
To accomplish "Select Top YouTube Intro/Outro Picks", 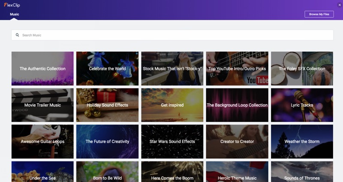I will pos(237,69).
